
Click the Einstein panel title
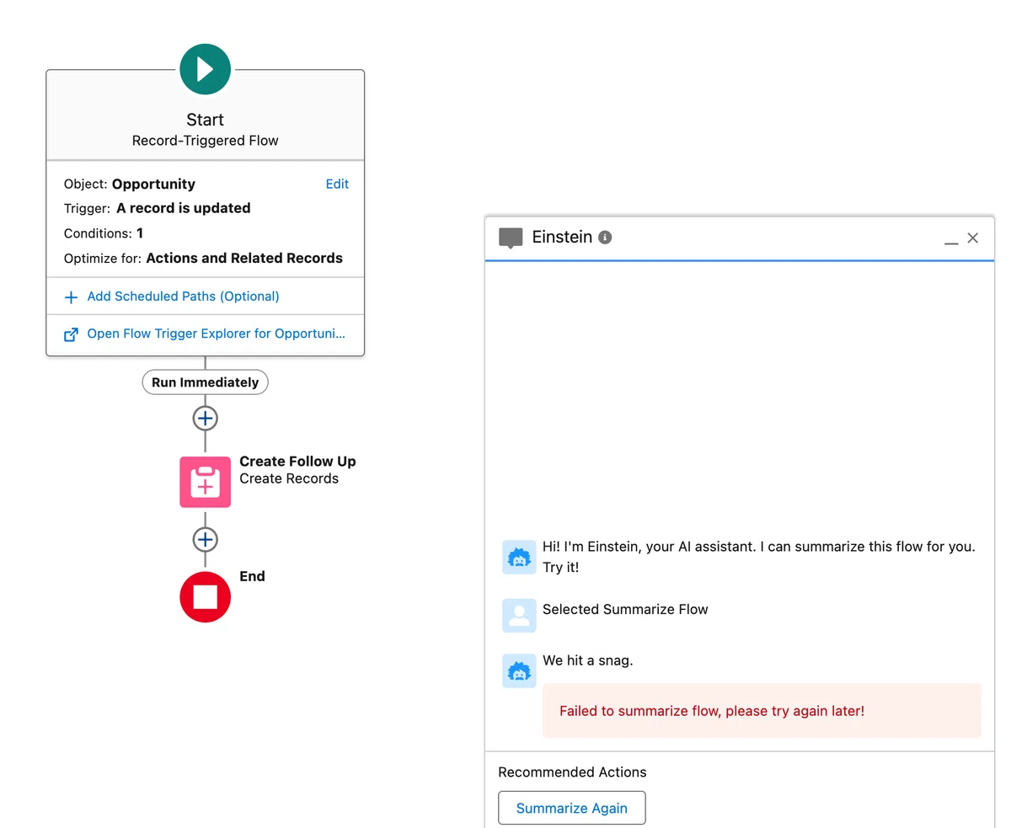pos(562,238)
